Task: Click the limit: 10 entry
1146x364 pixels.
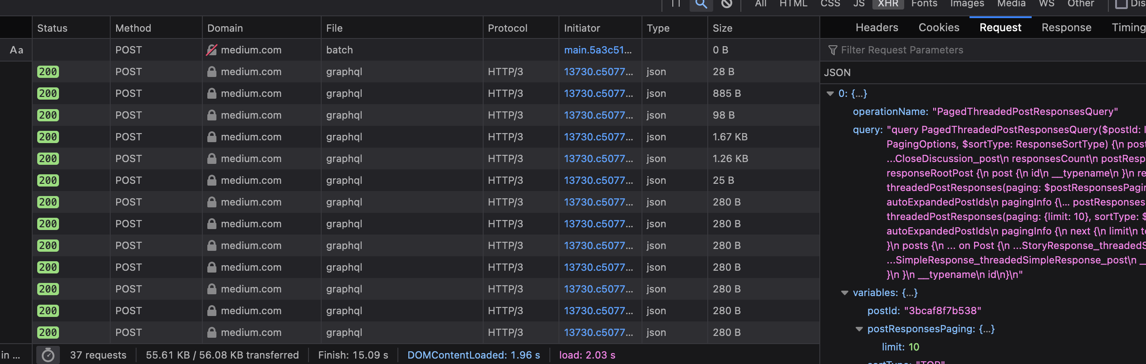Action: point(900,347)
